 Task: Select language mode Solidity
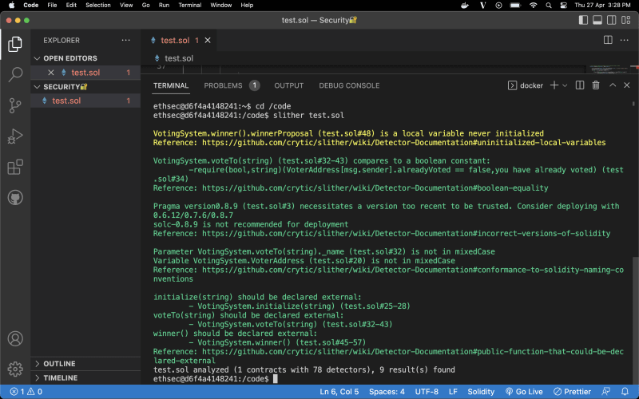(x=481, y=392)
